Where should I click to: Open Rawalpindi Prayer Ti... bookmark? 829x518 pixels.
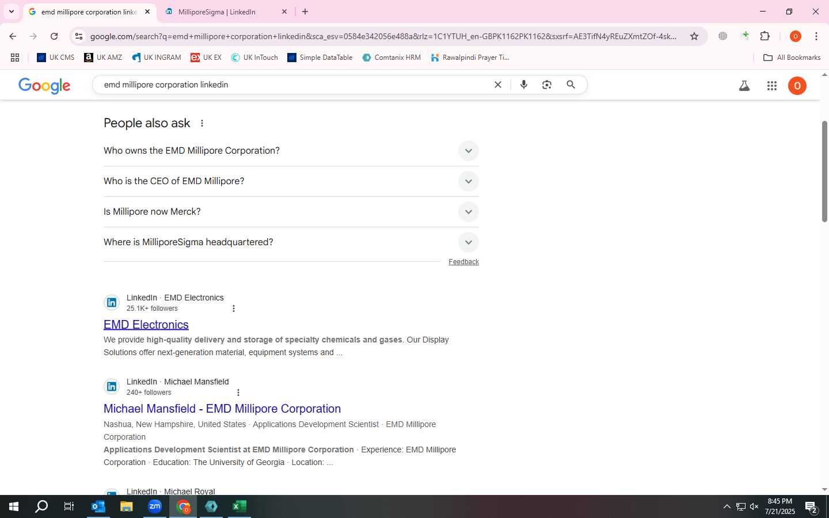pos(470,58)
